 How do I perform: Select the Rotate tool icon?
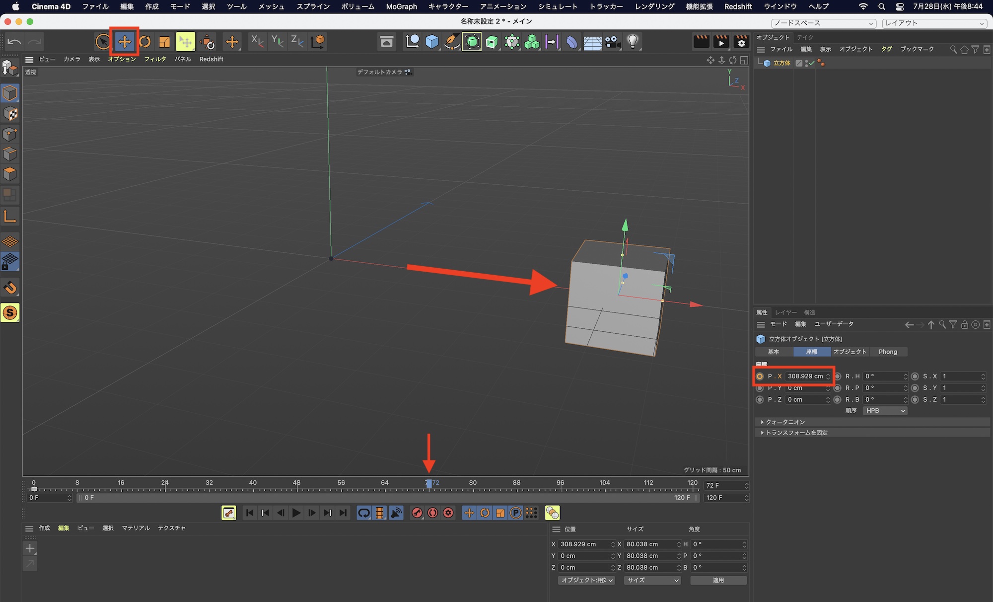click(x=144, y=42)
